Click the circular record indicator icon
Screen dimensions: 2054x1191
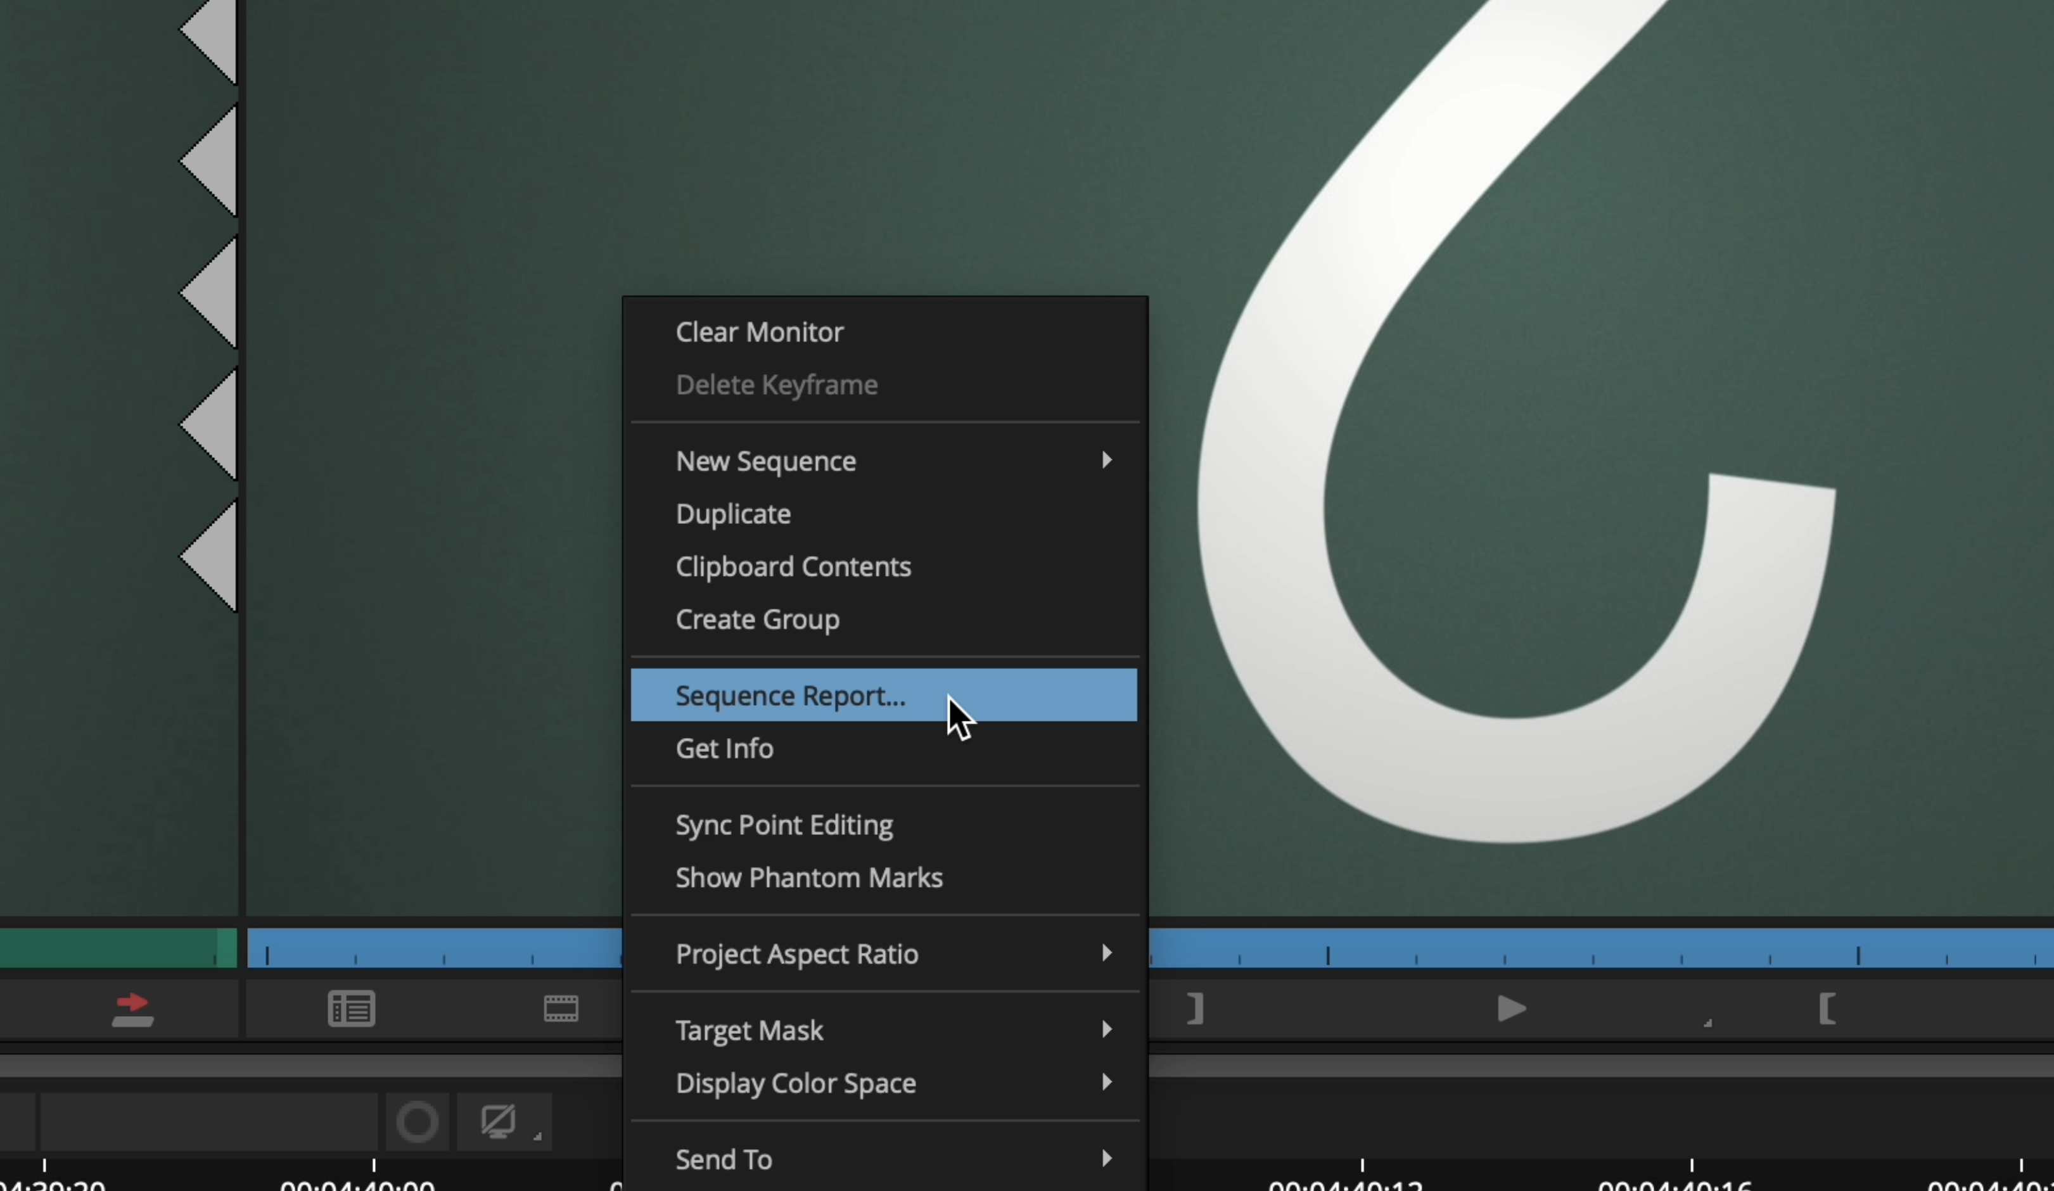tap(418, 1122)
